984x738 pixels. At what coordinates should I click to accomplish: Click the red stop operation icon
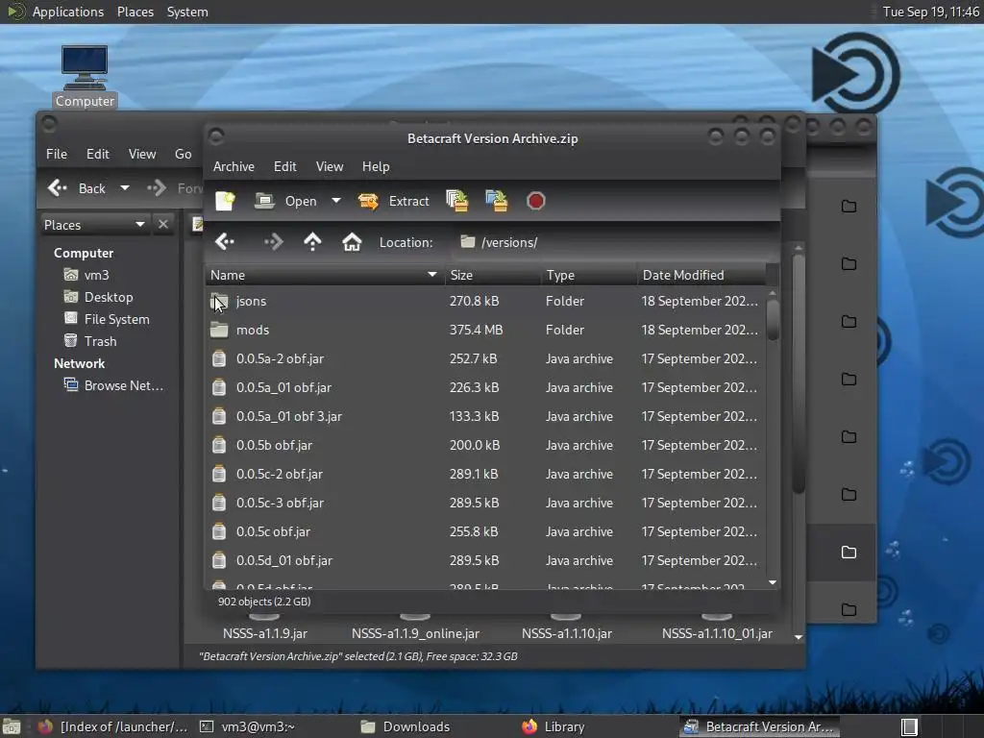tap(536, 201)
